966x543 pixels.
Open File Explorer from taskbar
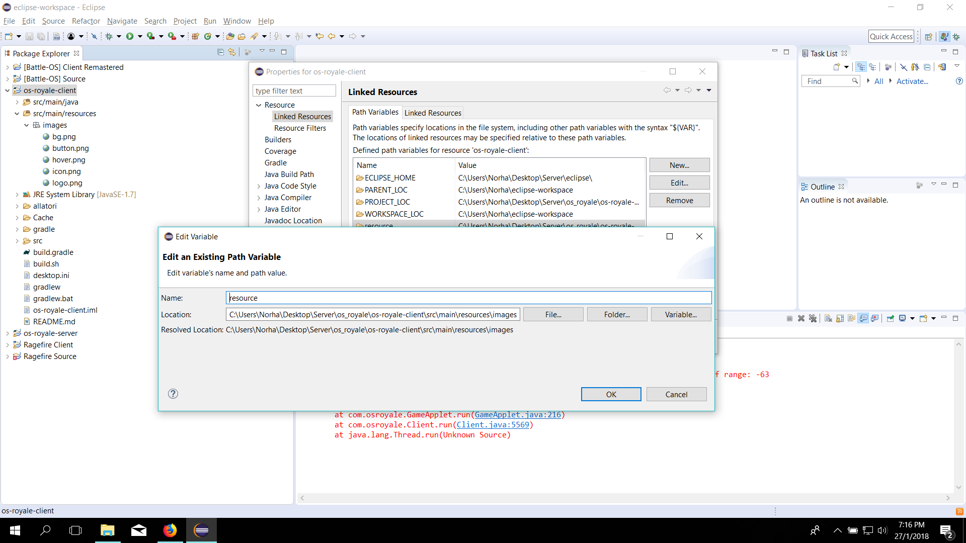pyautogui.click(x=107, y=530)
